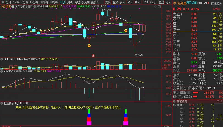Select the 1分钟 period
223x127 pixels.
coord(16,2)
